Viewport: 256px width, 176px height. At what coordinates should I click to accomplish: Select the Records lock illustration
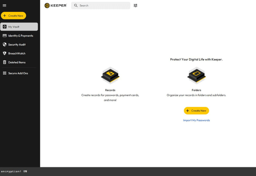[110, 75]
